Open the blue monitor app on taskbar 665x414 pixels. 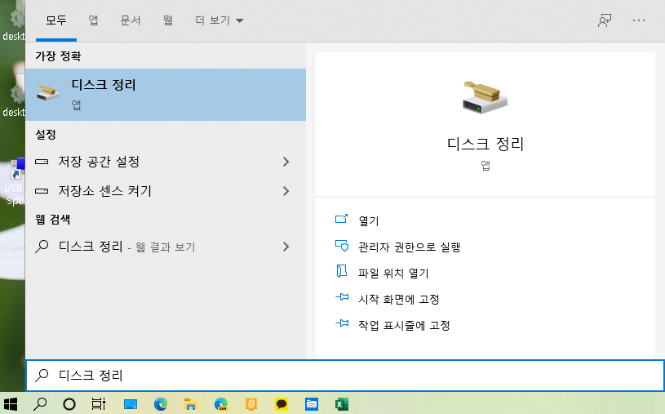click(x=131, y=404)
